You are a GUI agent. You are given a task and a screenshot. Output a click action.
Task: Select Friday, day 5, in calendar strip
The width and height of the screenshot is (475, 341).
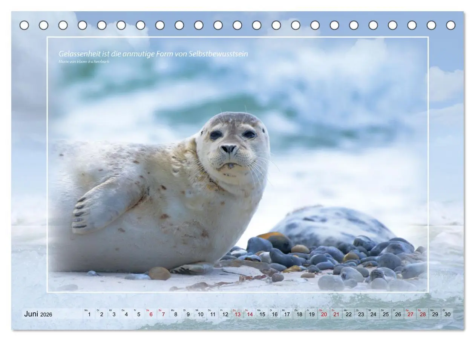(138, 314)
